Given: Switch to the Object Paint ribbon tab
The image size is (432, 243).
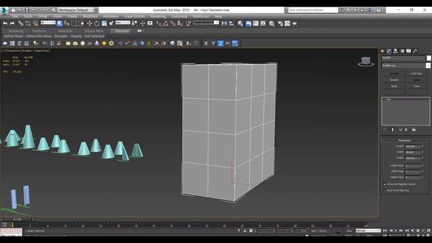Looking at the screenshot, I should [x=94, y=31].
